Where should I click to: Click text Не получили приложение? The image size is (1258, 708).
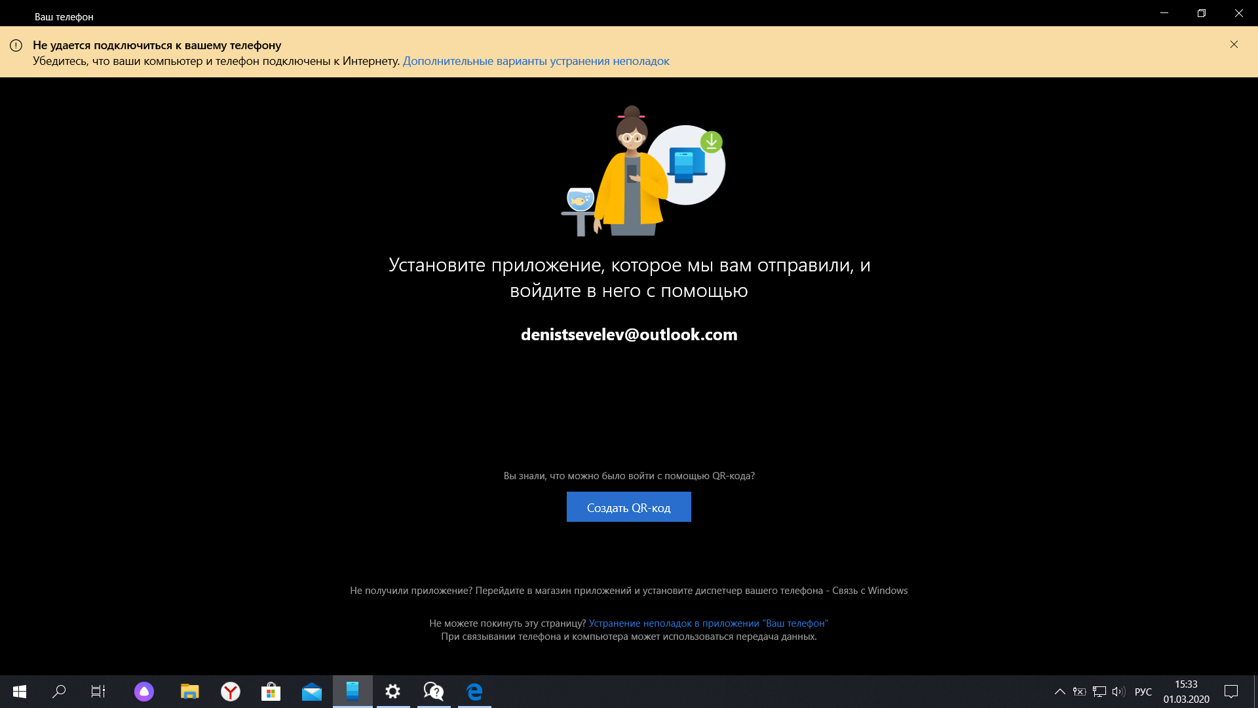[x=411, y=591]
